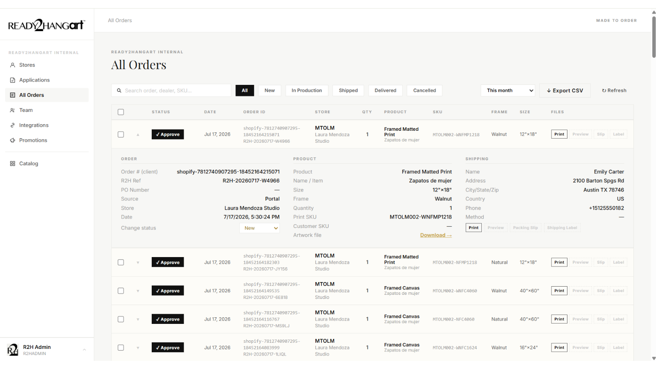Viewport: 656px width, 369px height.
Task: Approve order R2H-20260717-W4966
Action: pos(168,134)
